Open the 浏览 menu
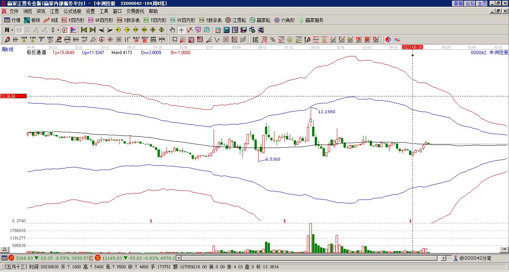The height and width of the screenshot is (272, 509). [x=27, y=11]
